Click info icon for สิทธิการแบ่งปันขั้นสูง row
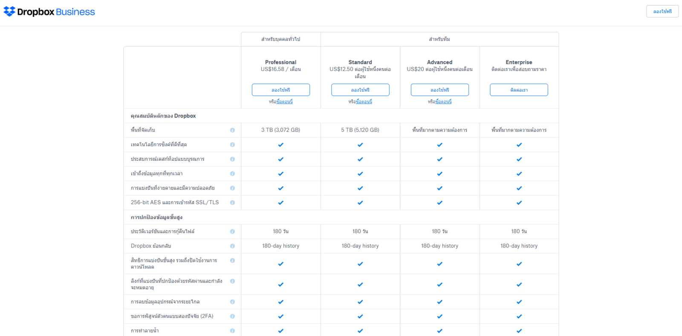Viewport: 682px width, 336px height. tap(232, 260)
